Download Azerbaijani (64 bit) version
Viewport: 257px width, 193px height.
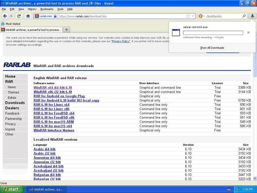(x=48, y=166)
